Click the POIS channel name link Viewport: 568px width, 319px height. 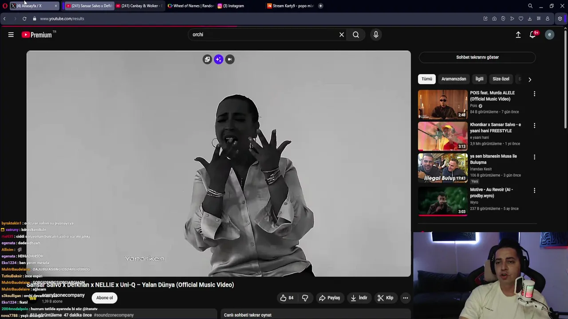pyautogui.click(x=473, y=106)
